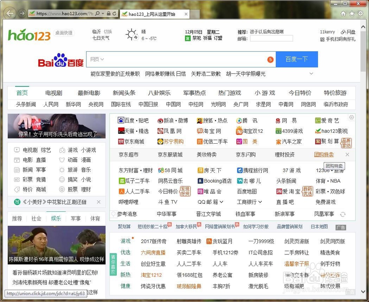Open 携程旅行网 site link

point(252,170)
